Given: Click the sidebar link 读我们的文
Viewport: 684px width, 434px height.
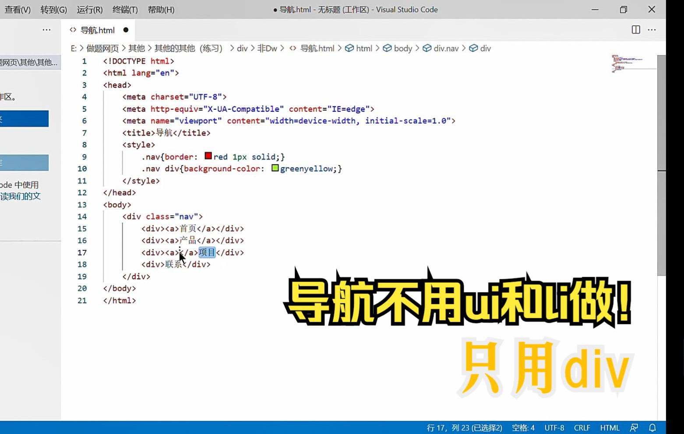Looking at the screenshot, I should pos(21,196).
